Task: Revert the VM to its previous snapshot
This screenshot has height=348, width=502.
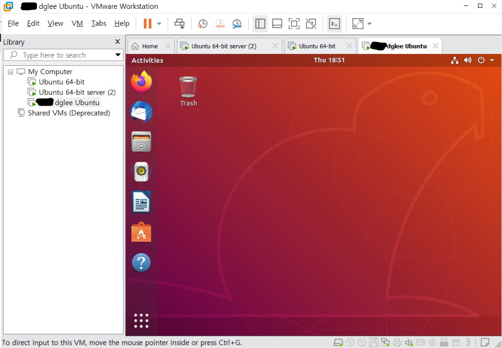Action: pos(220,24)
